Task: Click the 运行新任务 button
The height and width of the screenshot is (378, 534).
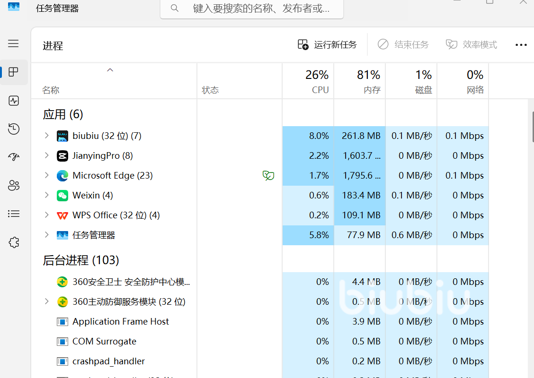Action: click(x=327, y=45)
